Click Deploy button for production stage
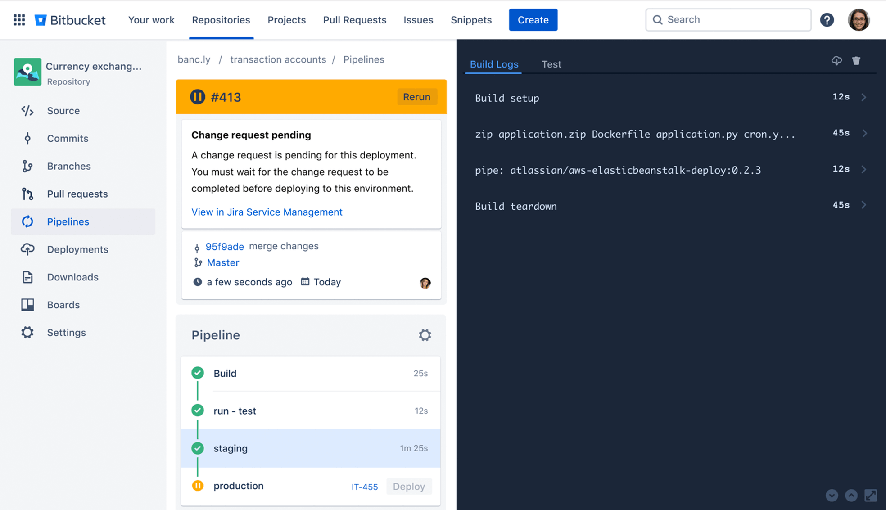The height and width of the screenshot is (510, 886). pos(410,486)
